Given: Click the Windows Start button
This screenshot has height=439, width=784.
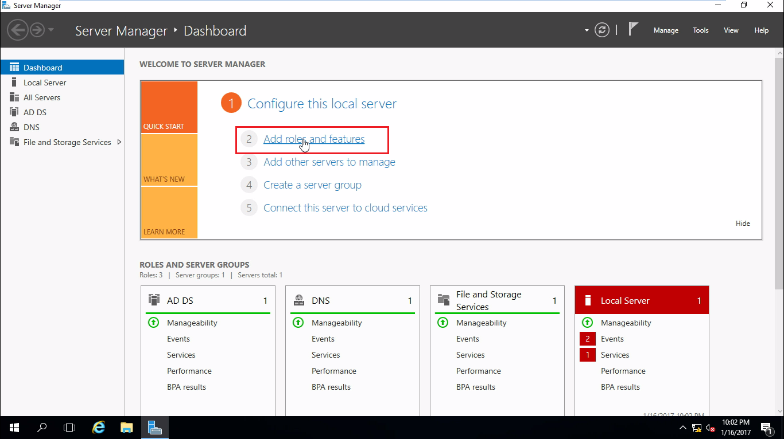Looking at the screenshot, I should (x=14, y=428).
